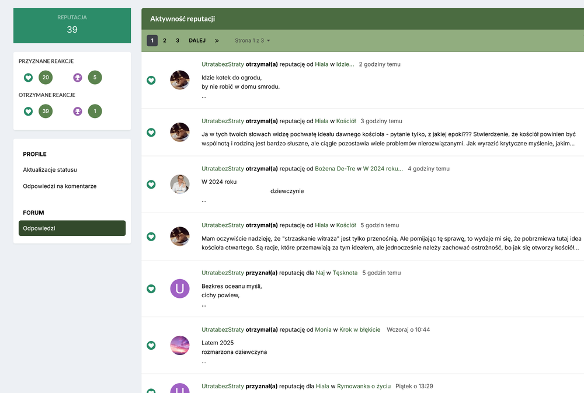Click heart reaction icon beside Idzie kotek entry
Image resolution: width=584 pixels, height=393 pixels.
coord(151,80)
